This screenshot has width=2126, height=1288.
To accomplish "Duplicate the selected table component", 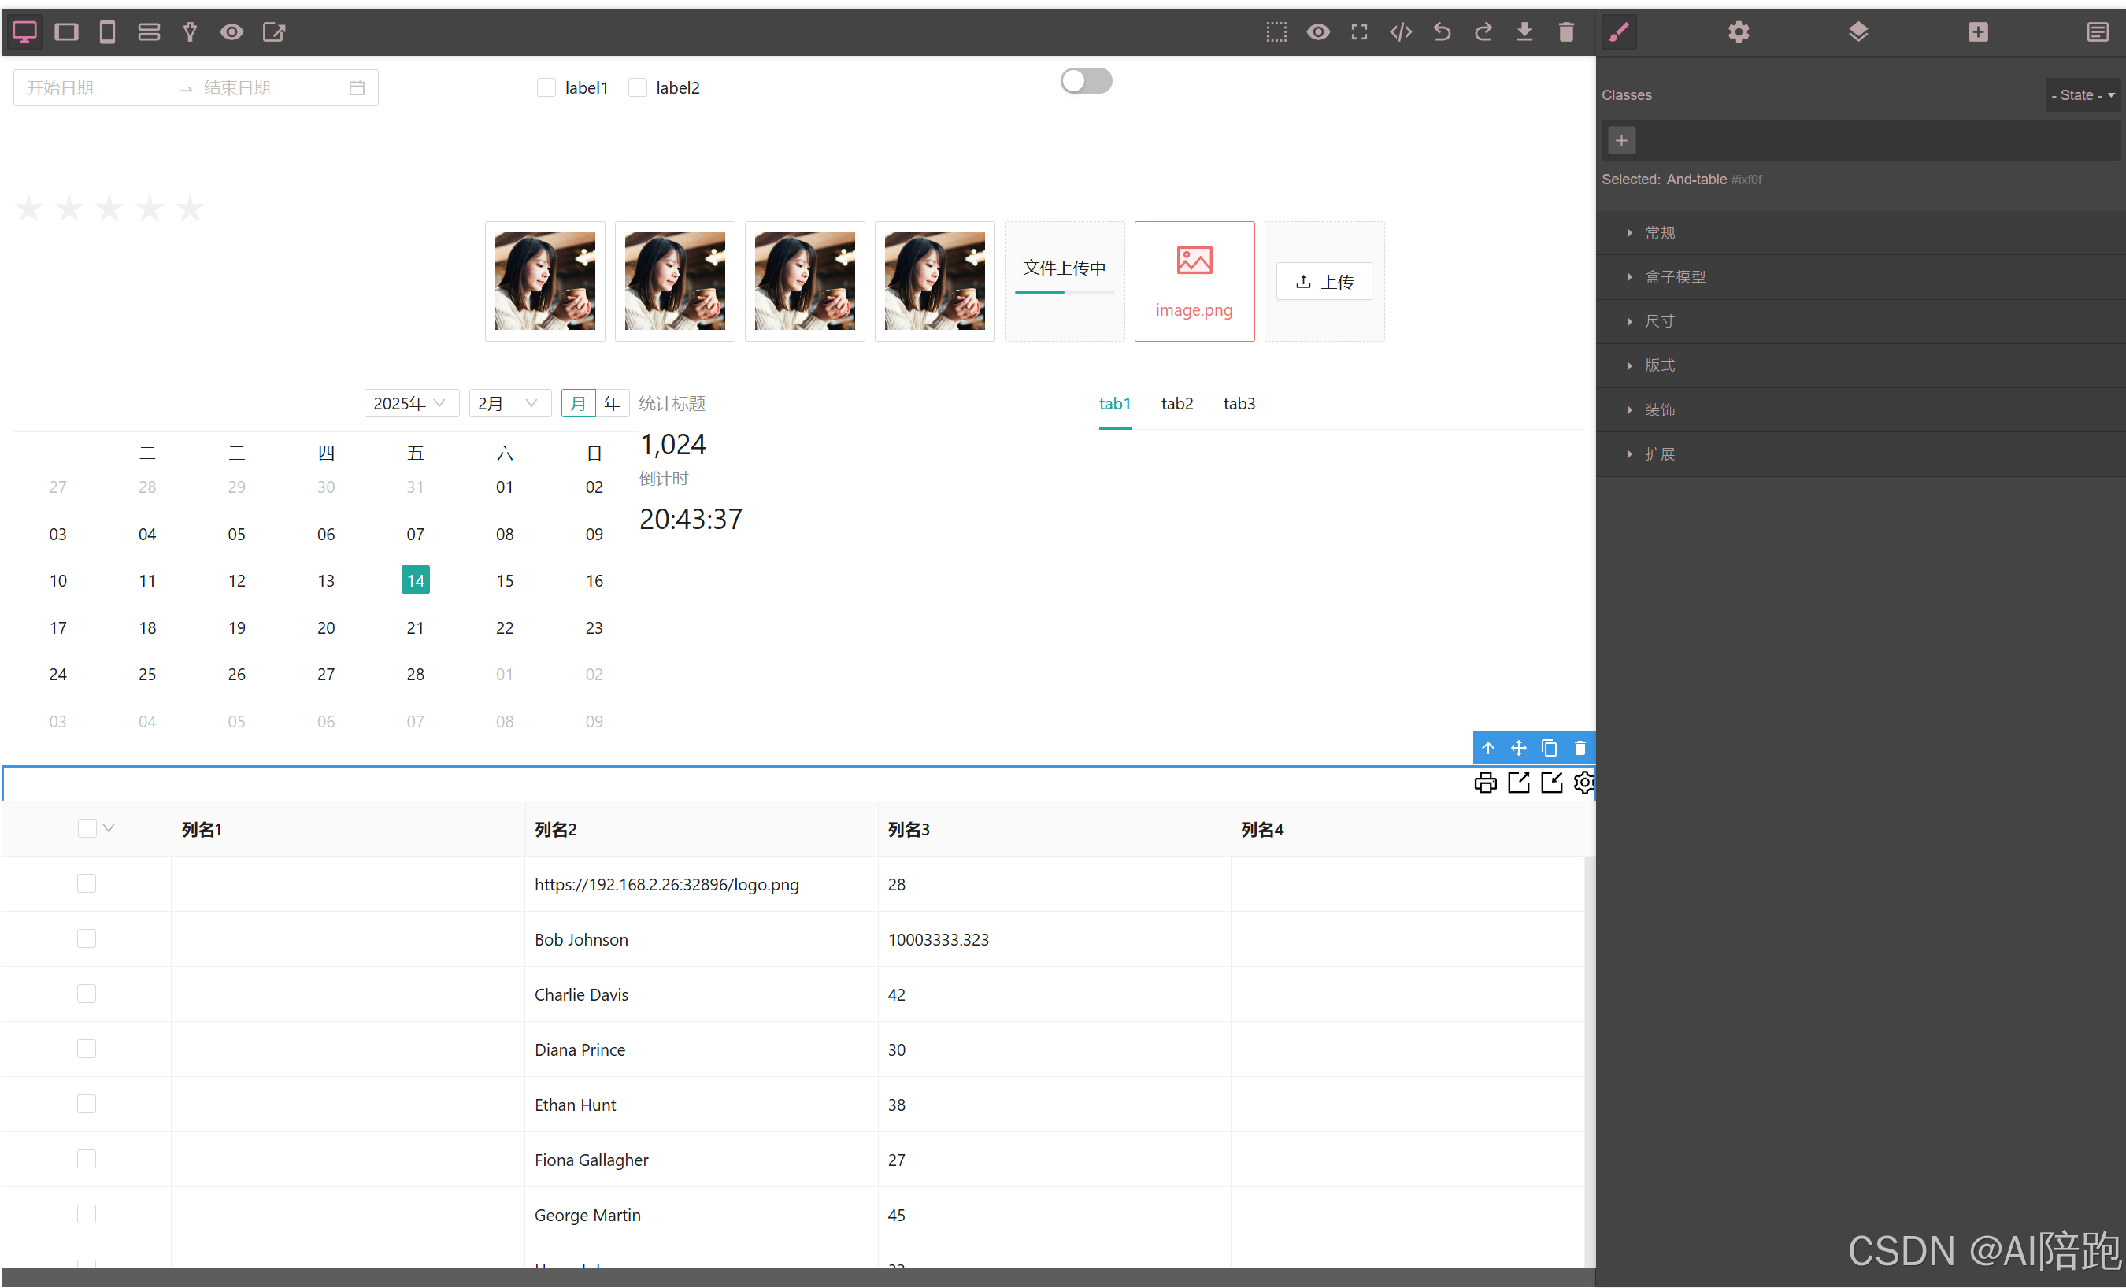I will pos(1549,748).
